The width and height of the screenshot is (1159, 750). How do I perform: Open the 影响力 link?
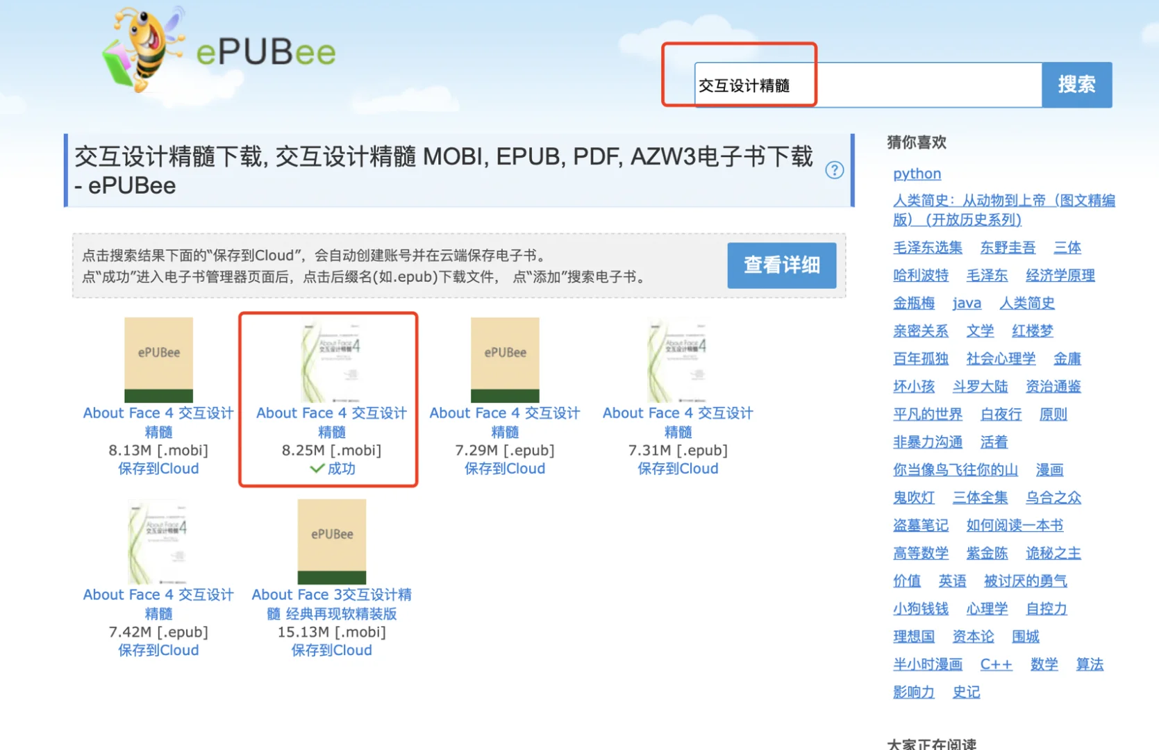pyautogui.click(x=914, y=692)
